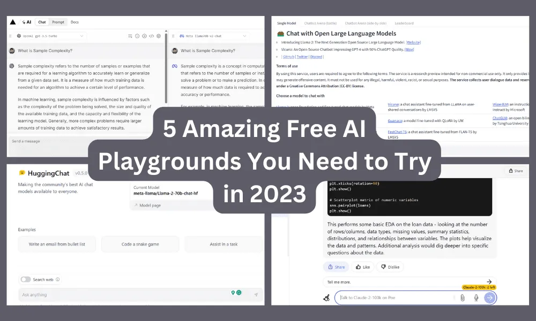536x321 pixels.
Task: Click the drag handle beside the Meta model selector
Action: (x=173, y=36)
